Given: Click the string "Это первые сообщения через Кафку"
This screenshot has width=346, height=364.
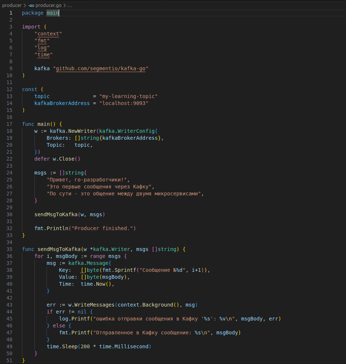Looking at the screenshot, I should 99,187.
